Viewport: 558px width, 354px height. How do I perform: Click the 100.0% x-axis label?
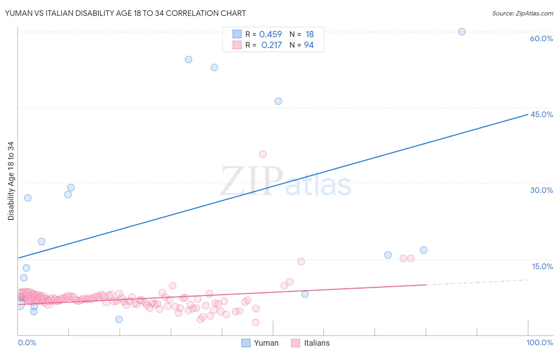pyautogui.click(x=540, y=342)
